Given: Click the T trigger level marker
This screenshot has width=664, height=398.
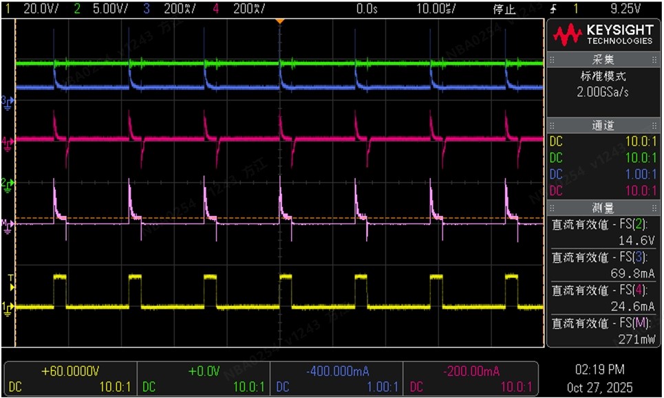Looking at the screenshot, I should pos(12,283).
